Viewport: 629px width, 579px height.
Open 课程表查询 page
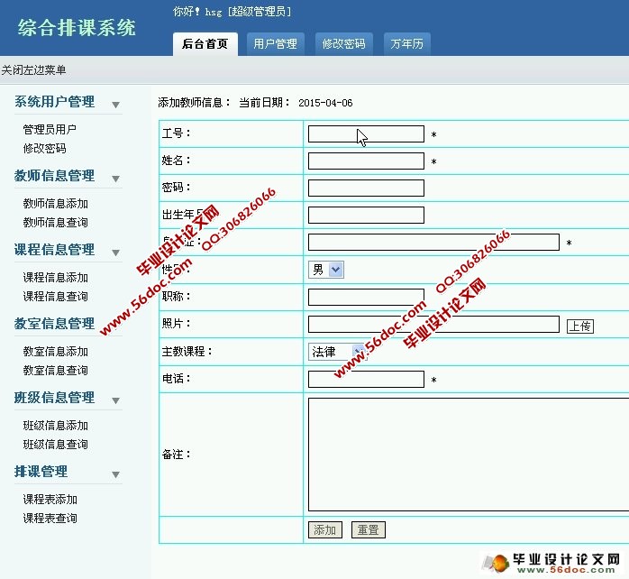(50, 518)
